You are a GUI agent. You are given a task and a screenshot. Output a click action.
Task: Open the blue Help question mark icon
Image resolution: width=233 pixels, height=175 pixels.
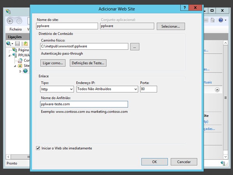pyautogui.click(x=221, y=20)
